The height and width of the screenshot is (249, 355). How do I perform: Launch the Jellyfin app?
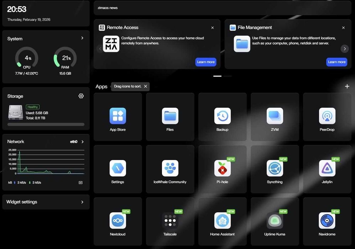click(327, 168)
